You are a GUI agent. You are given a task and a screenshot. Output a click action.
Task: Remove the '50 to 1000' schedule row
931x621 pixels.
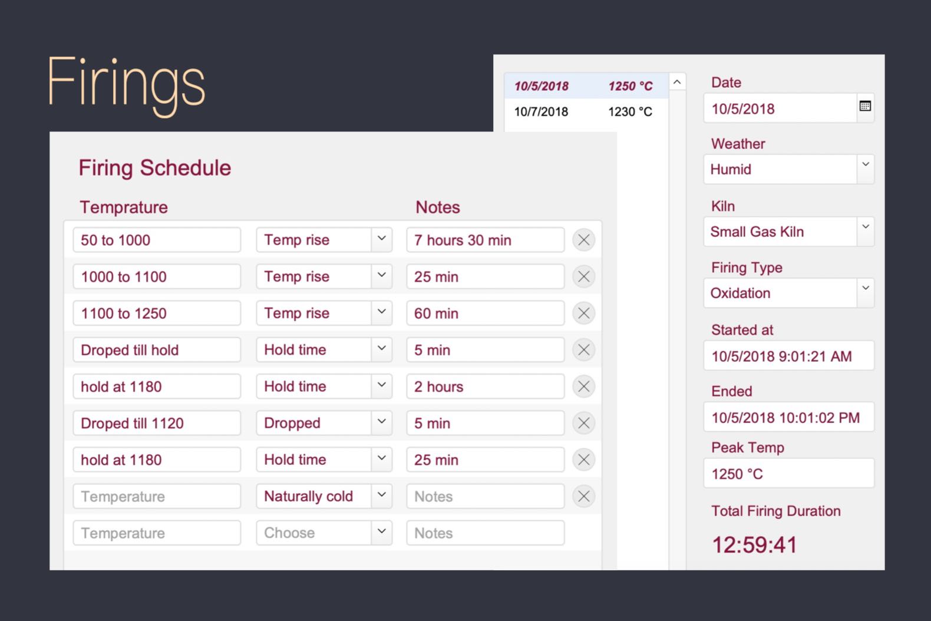coord(583,240)
